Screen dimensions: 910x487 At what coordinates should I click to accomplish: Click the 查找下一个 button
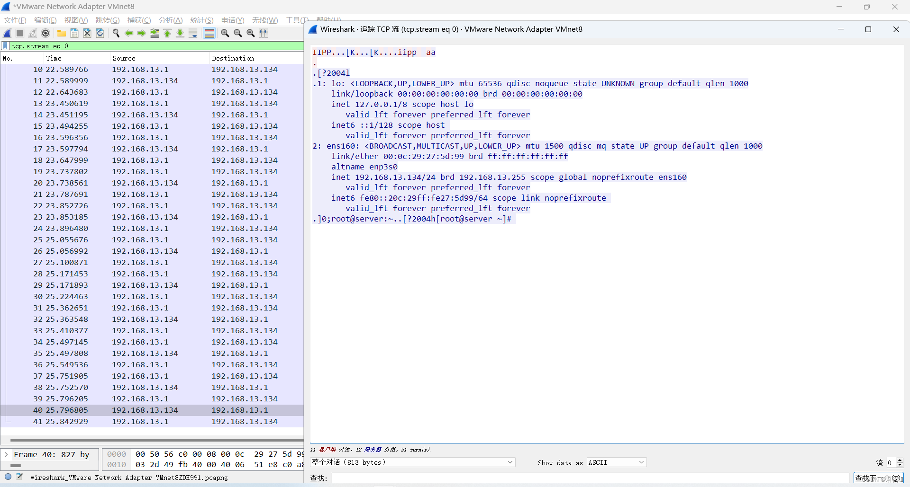point(879,478)
